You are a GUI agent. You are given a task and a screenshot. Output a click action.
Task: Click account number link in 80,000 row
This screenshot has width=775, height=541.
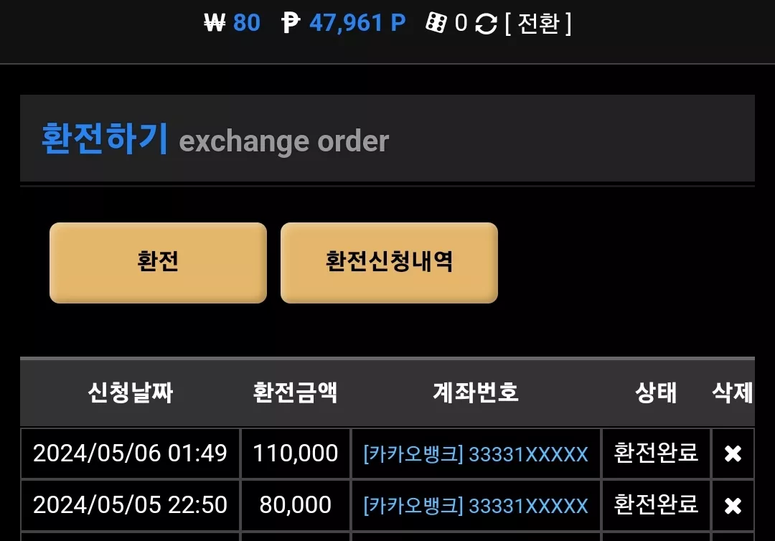tap(476, 505)
